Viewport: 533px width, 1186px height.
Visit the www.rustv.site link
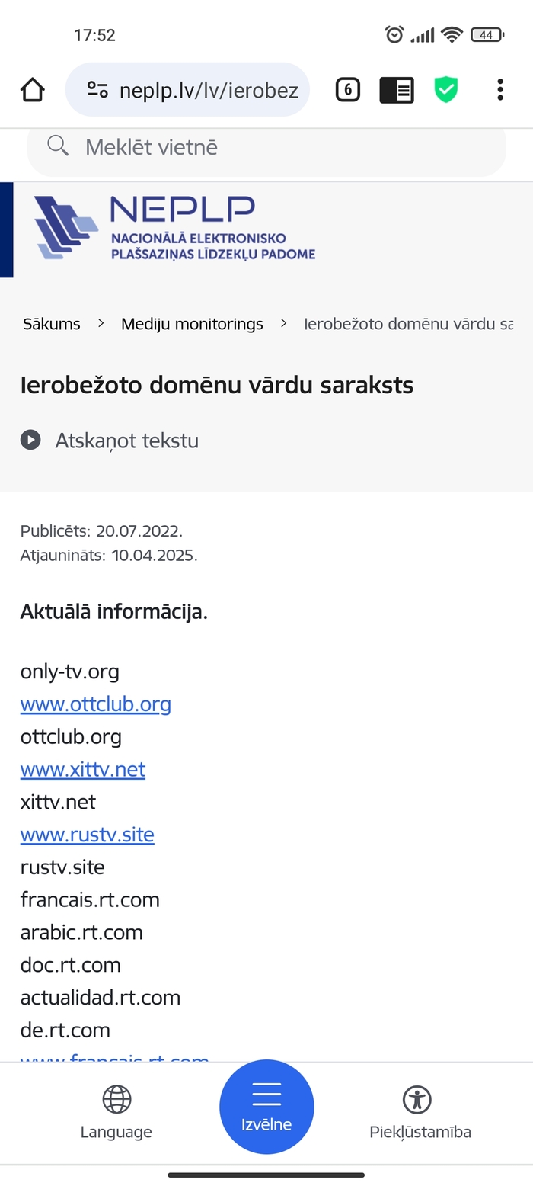click(87, 835)
